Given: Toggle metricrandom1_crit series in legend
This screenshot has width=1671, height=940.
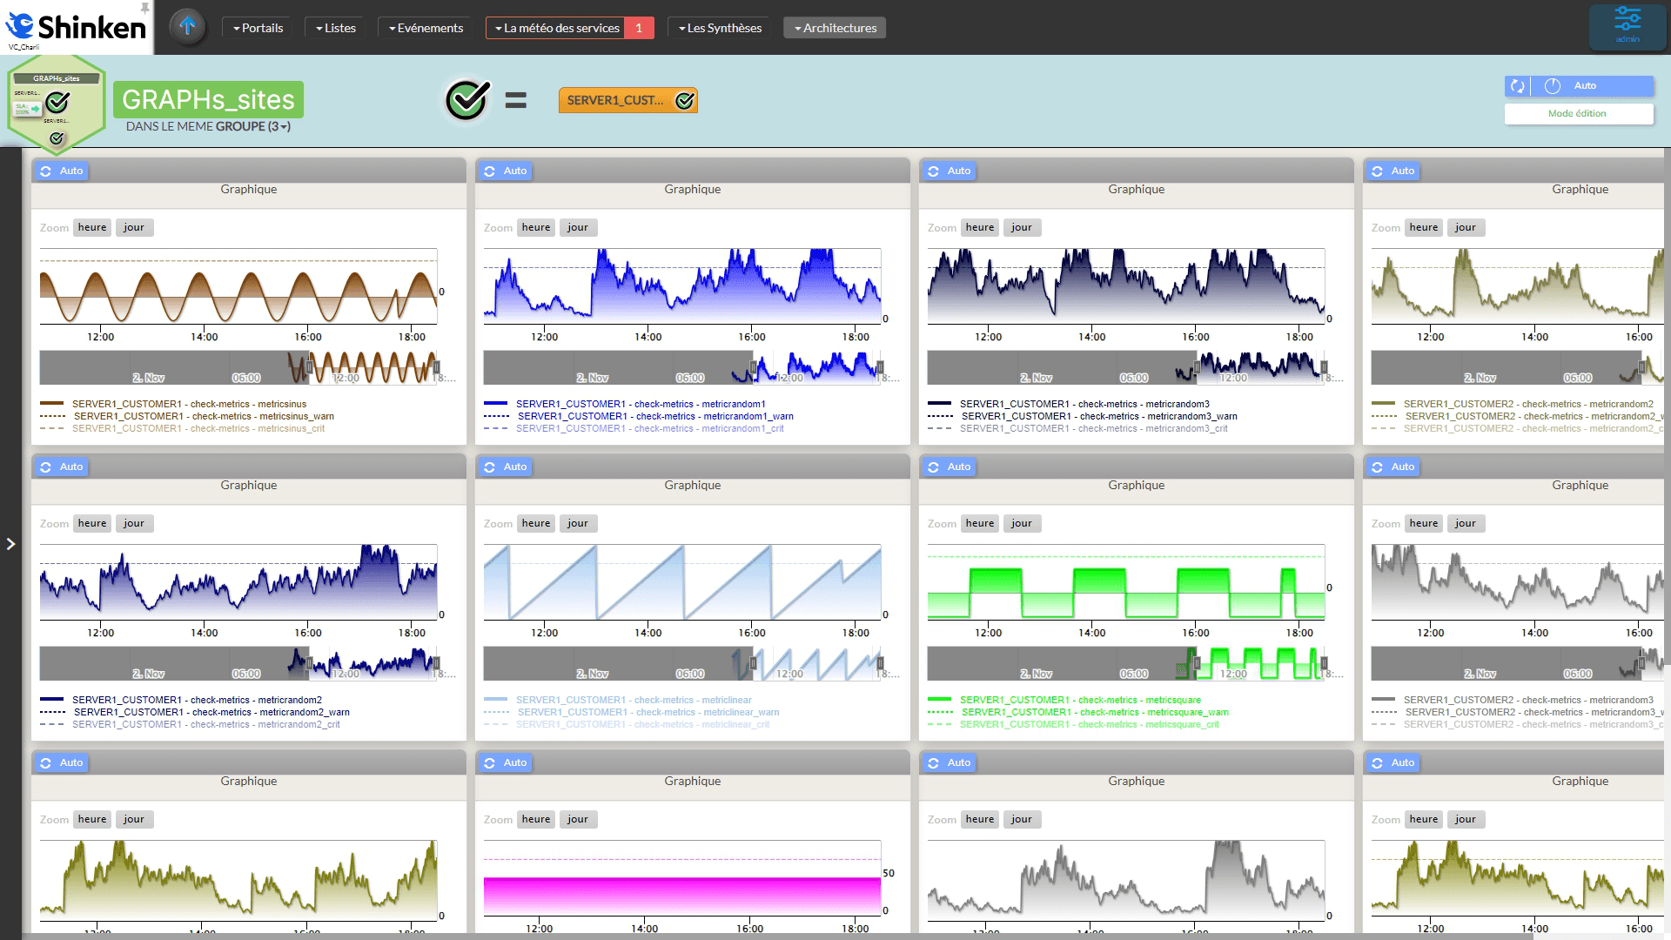Looking at the screenshot, I should (649, 428).
